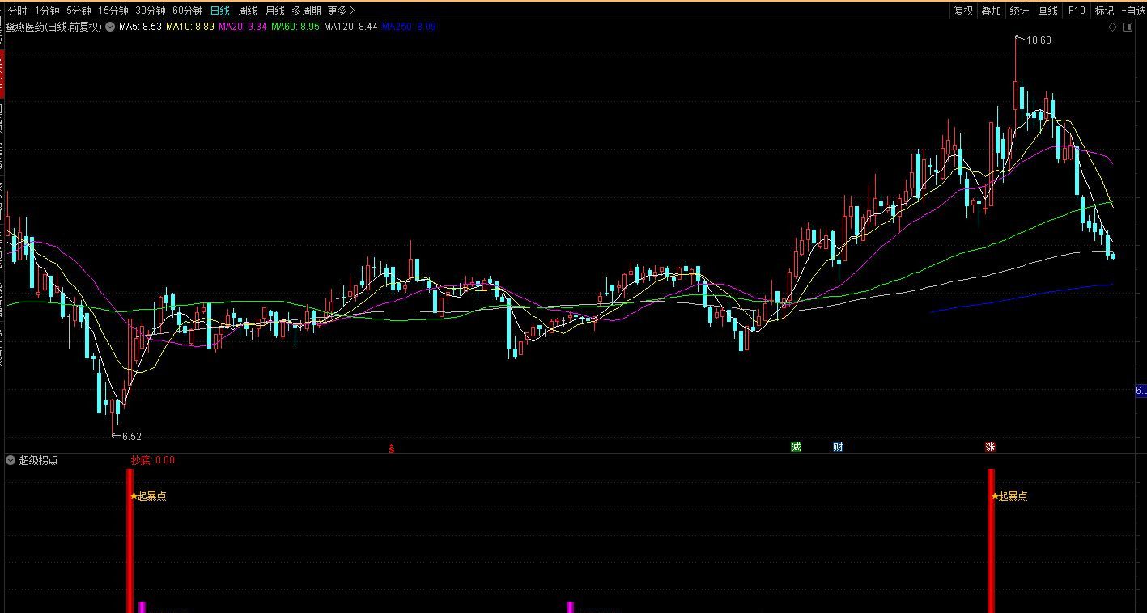Switch to the 周线 weekly tab

point(248,11)
